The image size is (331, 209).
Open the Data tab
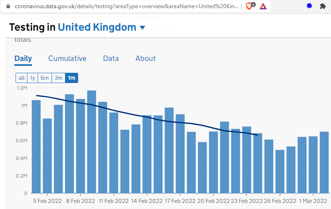[x=111, y=58]
